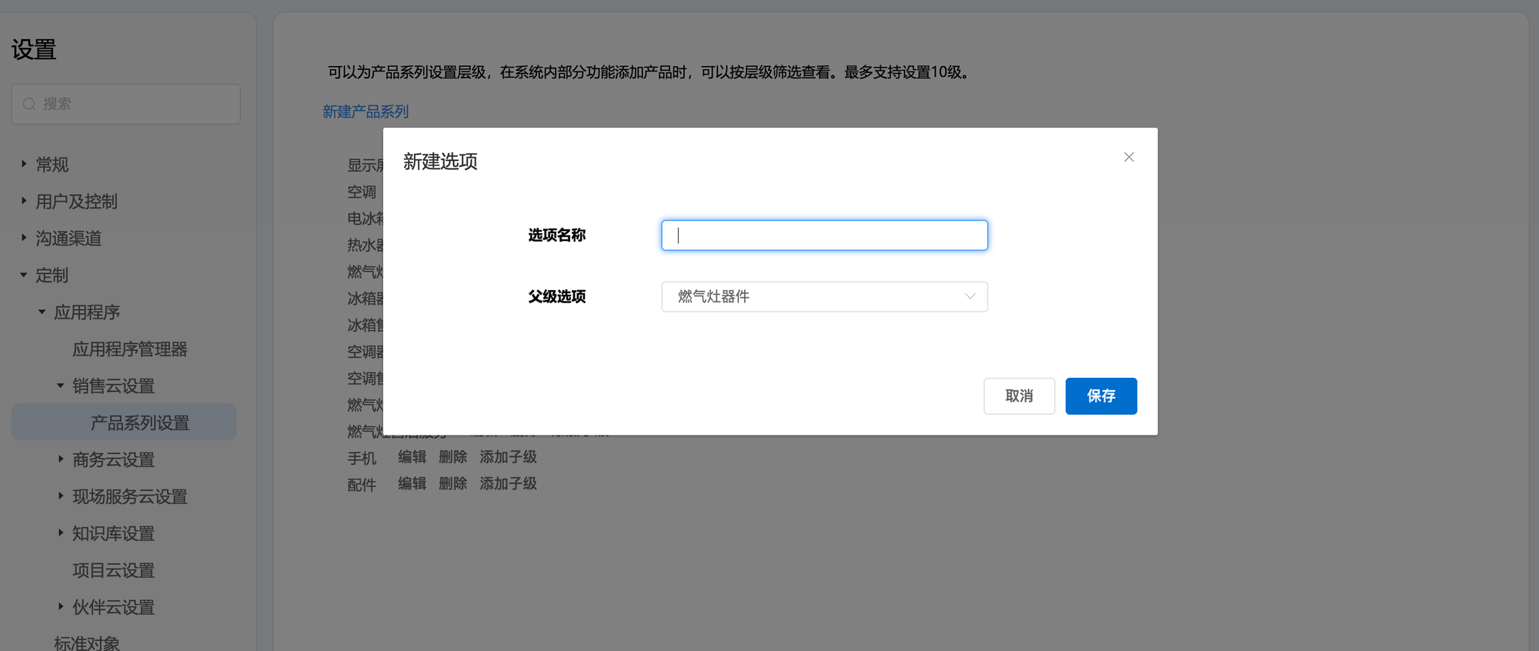Viewport: 1539px width, 651px height.
Task: Expand the 常规 section arrow
Action: click(x=24, y=164)
